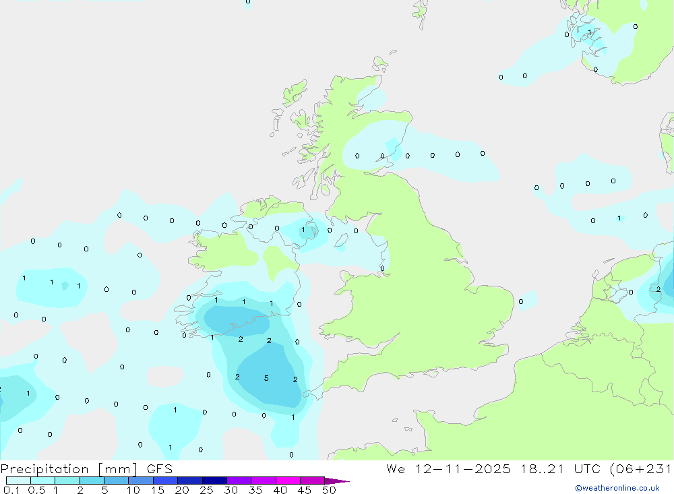674x494 pixels.
Task: Click the date text 'We 12-11-2025'
Action: coord(448,468)
